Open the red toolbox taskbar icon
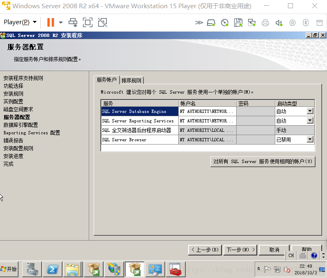The width and height of the screenshot is (327, 278). [x=175, y=269]
